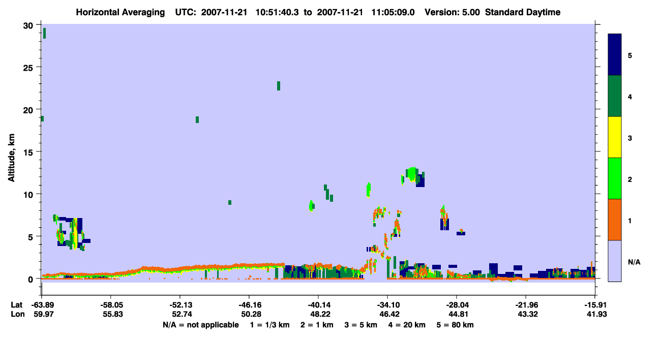Click the colorbar label '5'

point(630,55)
